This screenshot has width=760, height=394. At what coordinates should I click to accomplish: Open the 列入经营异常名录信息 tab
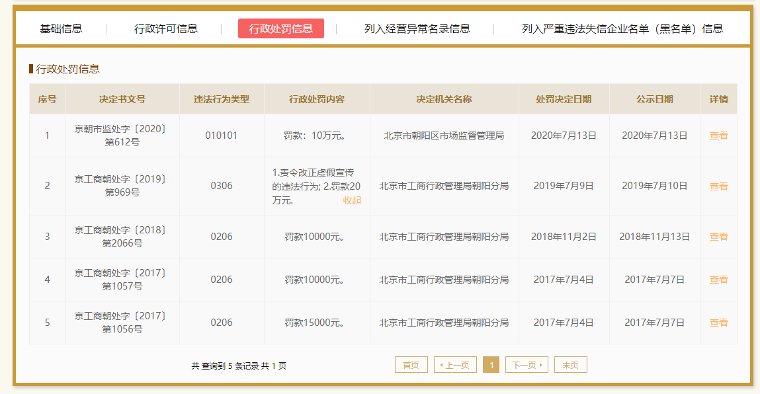pos(417,28)
